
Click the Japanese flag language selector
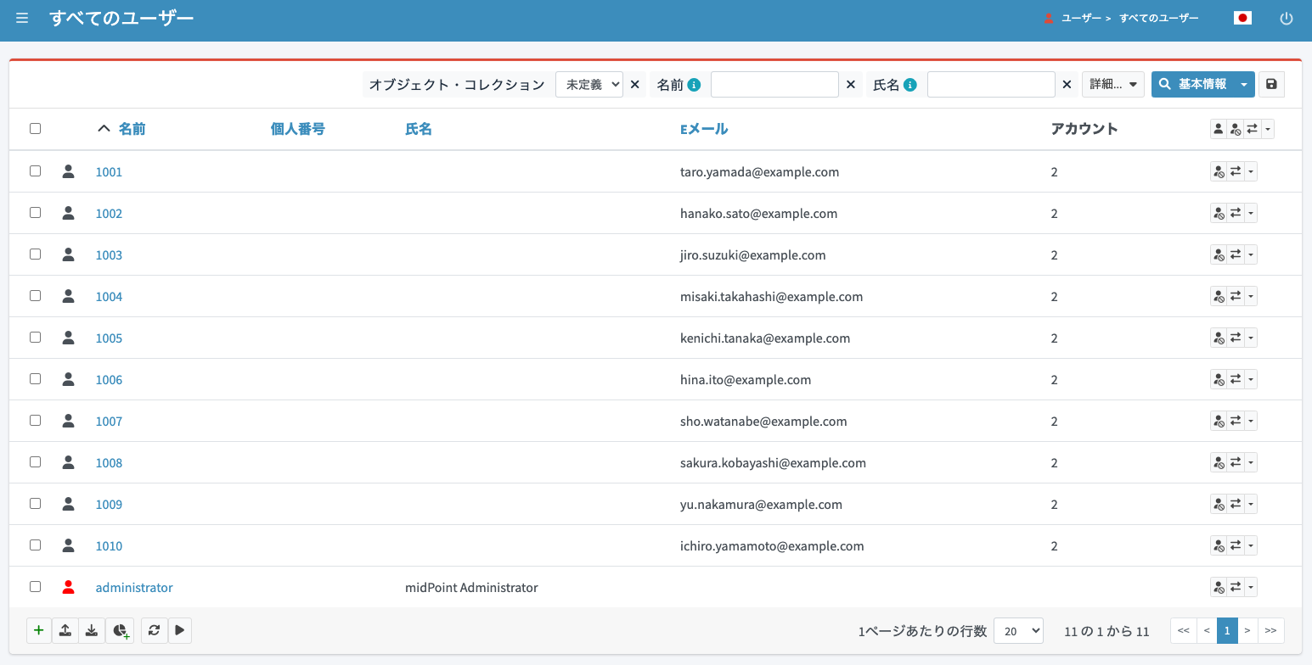(1243, 18)
